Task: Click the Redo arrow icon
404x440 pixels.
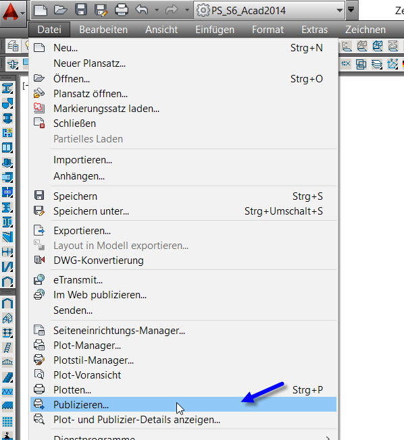Action: (172, 10)
